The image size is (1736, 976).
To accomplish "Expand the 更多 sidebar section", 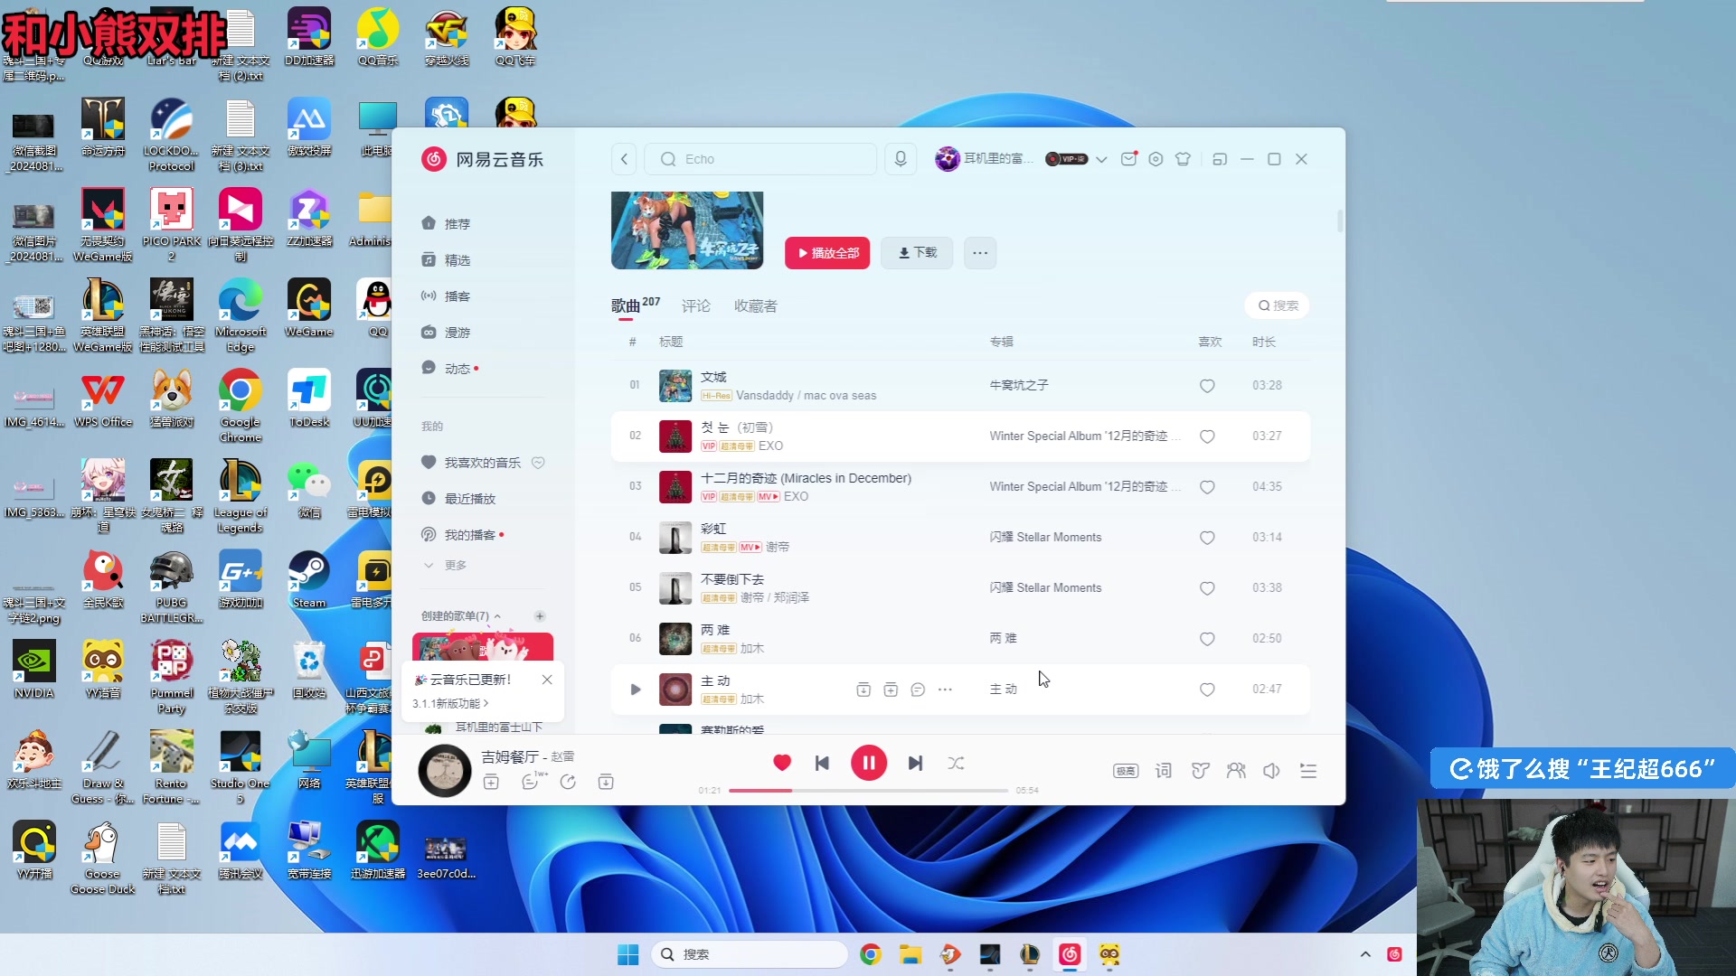I will (x=446, y=565).
